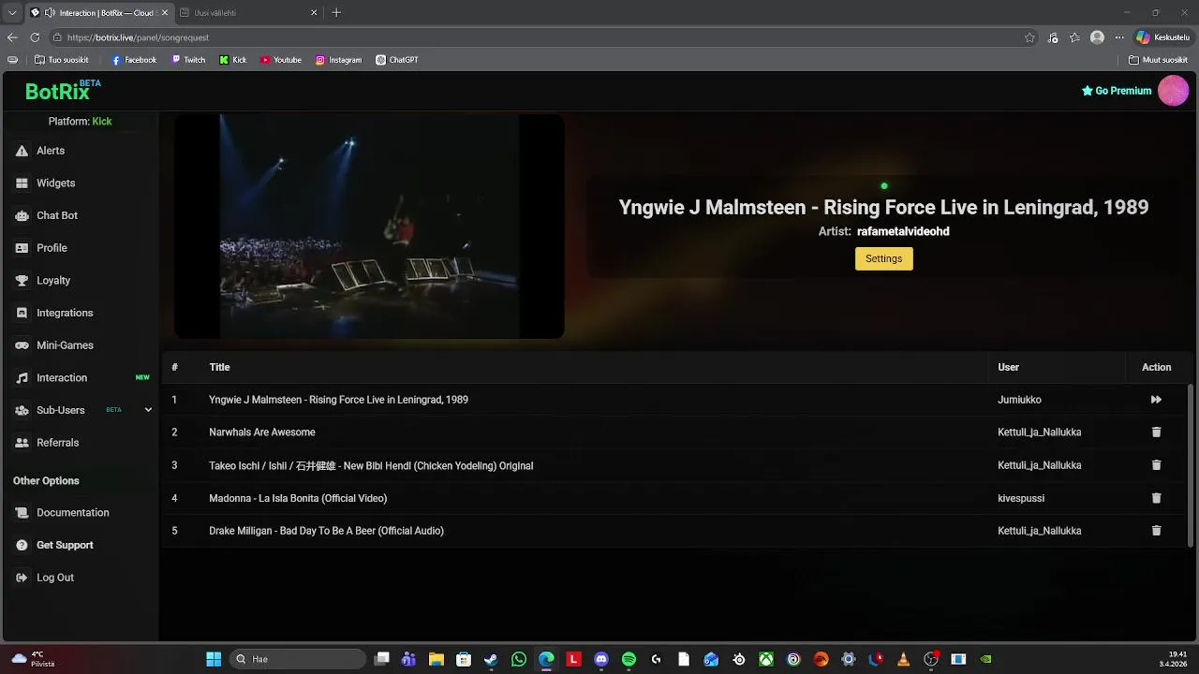This screenshot has height=674, width=1199.
Task: Reload the botrix.live page
Action: point(35,37)
